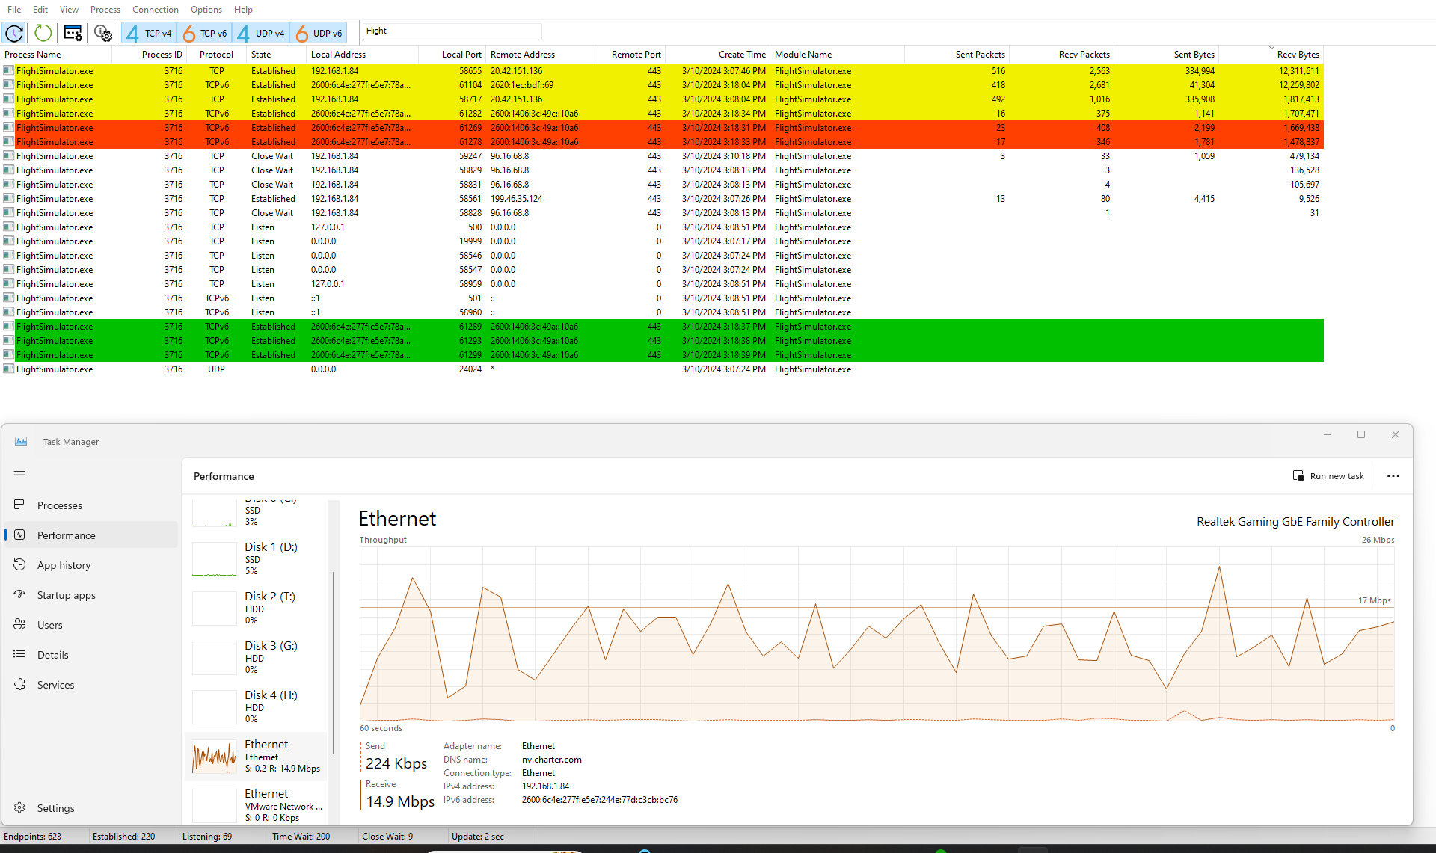Screen dimensions: 1436x853
Task: Toggle the UDP v6 filter
Action: (x=319, y=33)
